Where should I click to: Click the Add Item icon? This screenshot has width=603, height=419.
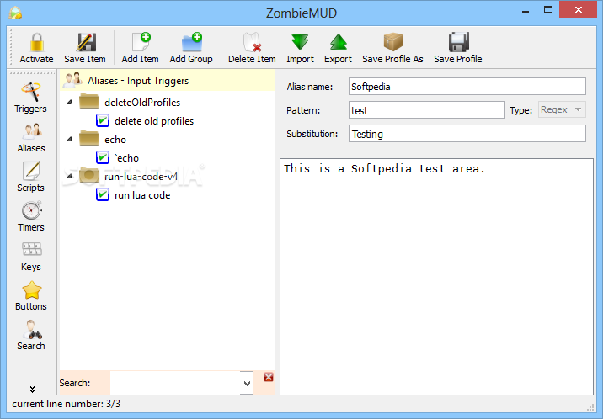click(x=141, y=42)
